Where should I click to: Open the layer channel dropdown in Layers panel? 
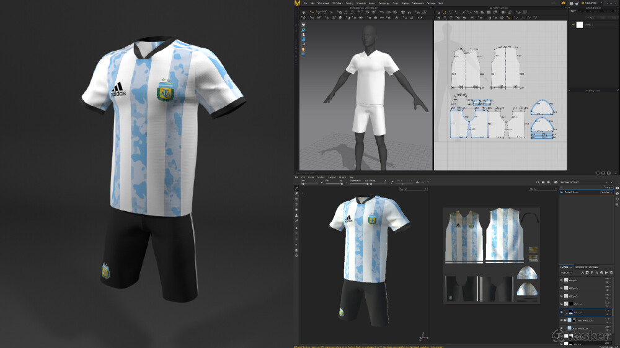pos(567,272)
